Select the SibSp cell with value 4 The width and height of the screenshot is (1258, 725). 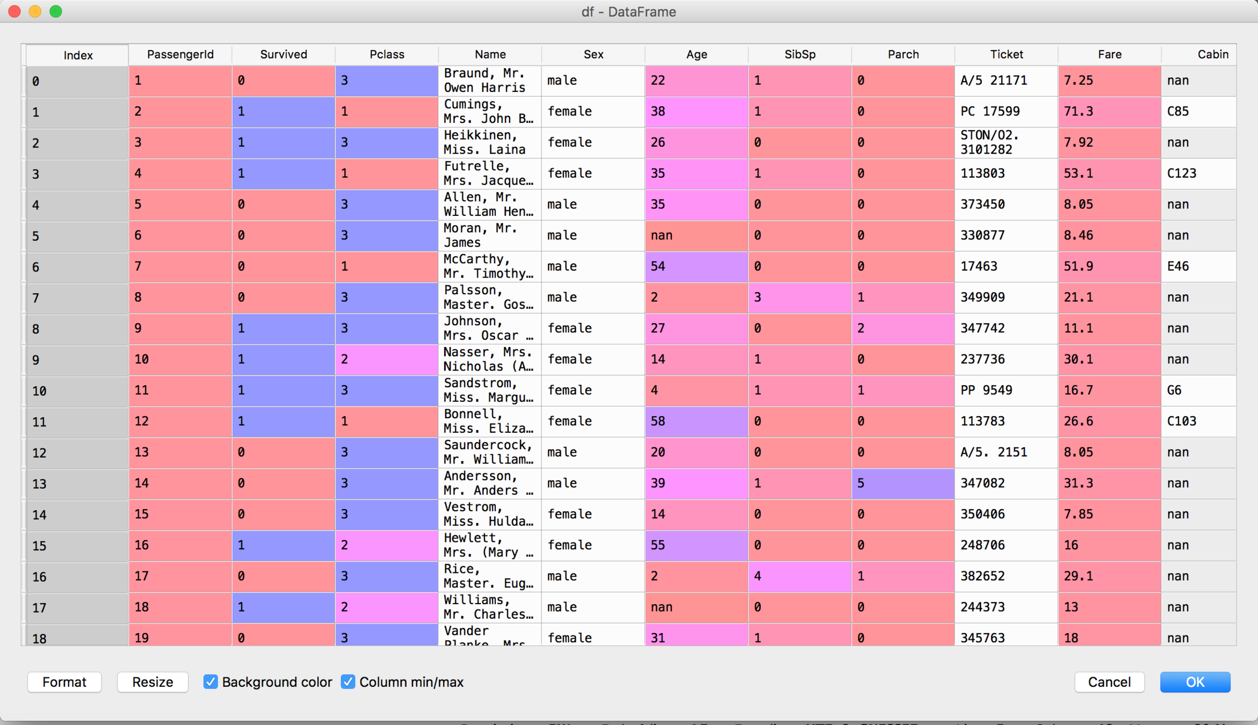799,576
